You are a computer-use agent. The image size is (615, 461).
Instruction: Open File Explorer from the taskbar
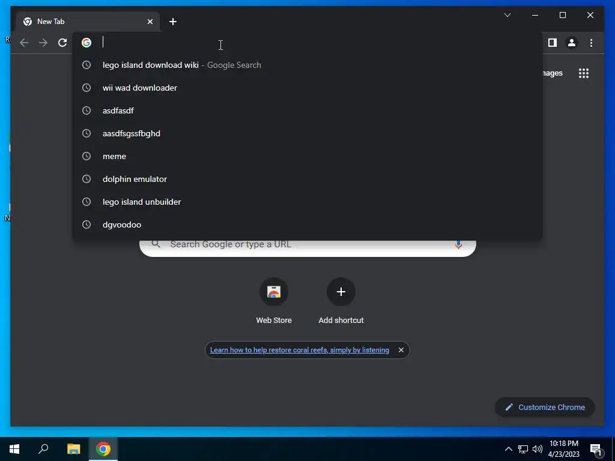tap(73, 449)
